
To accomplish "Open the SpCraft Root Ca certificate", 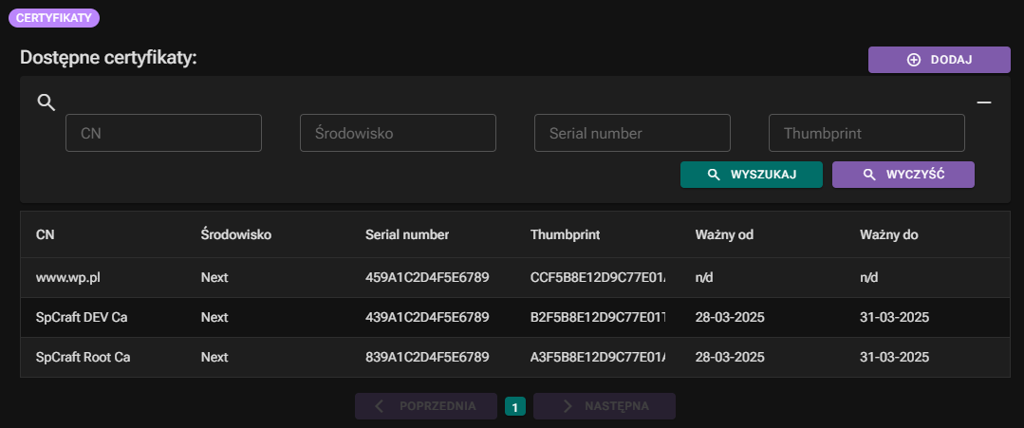I will coord(83,357).
